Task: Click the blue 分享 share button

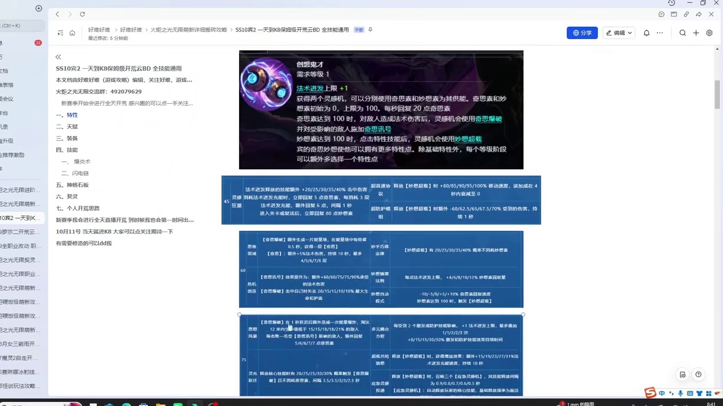Action: click(x=582, y=33)
